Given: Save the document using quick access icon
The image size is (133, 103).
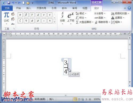Looking at the screenshot, I should (9, 3).
